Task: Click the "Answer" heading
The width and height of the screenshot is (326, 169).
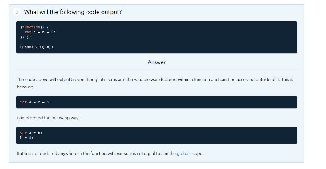Action: pos(156,62)
